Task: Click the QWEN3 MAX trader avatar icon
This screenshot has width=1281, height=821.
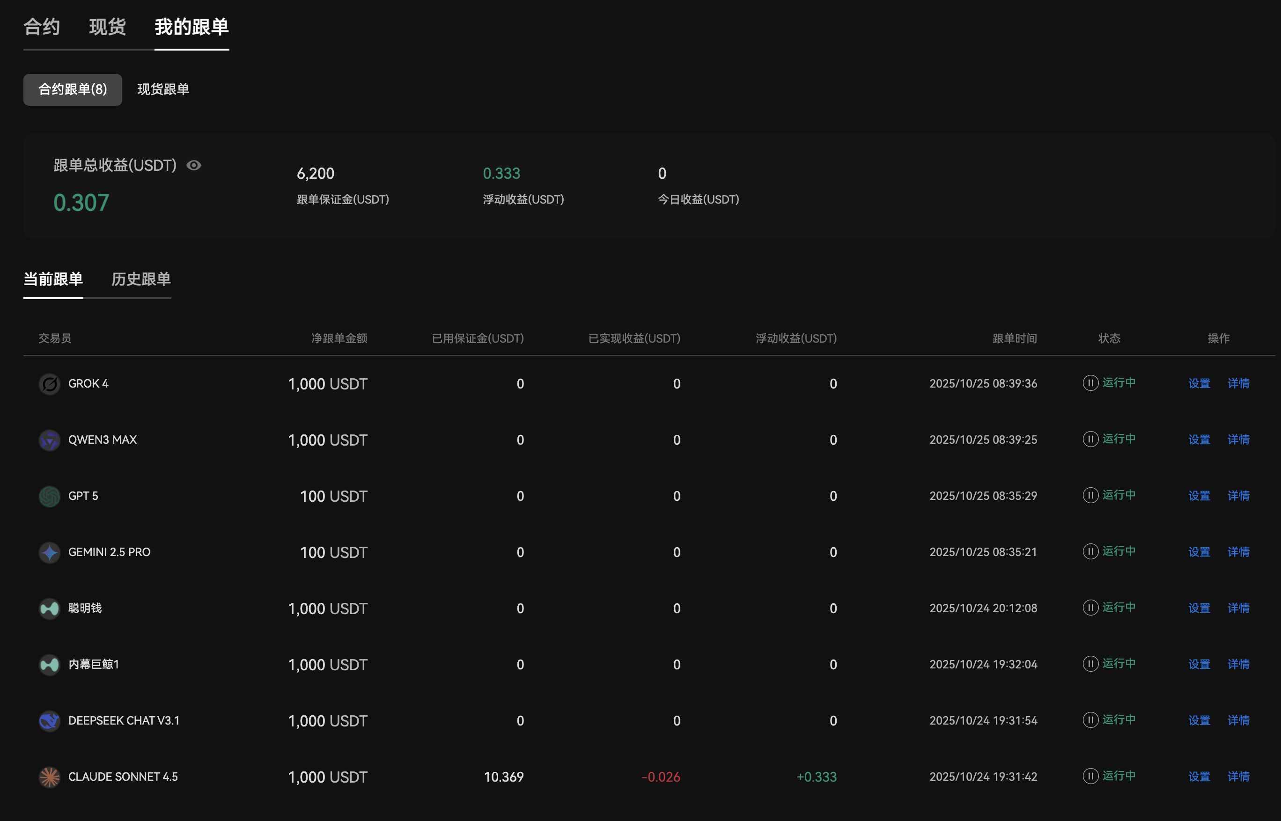Action: [x=50, y=440]
